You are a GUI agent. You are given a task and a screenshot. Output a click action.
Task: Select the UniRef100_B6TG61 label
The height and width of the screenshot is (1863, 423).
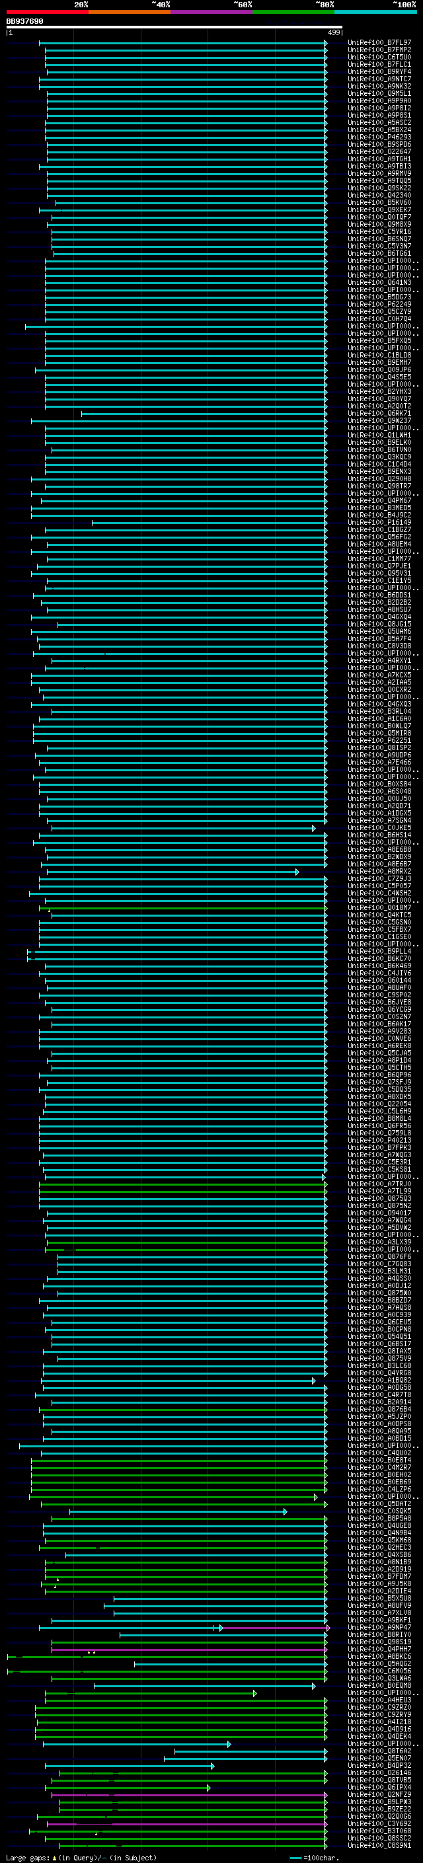(379, 253)
